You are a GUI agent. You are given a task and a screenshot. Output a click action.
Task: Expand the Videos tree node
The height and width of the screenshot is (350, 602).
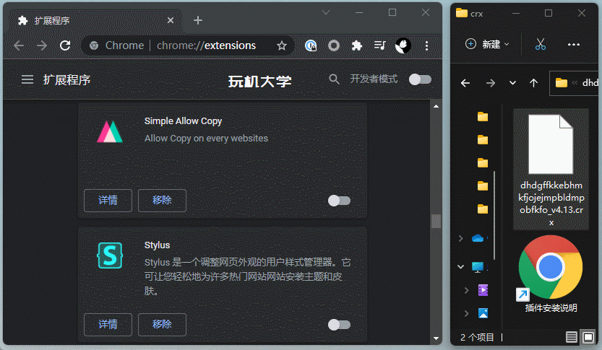coord(466,290)
